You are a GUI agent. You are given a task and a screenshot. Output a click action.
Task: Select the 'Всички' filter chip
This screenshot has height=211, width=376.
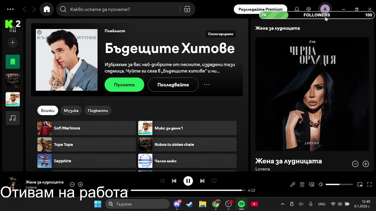pos(48,110)
